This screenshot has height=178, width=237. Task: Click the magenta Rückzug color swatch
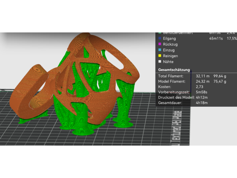coord(160,44)
